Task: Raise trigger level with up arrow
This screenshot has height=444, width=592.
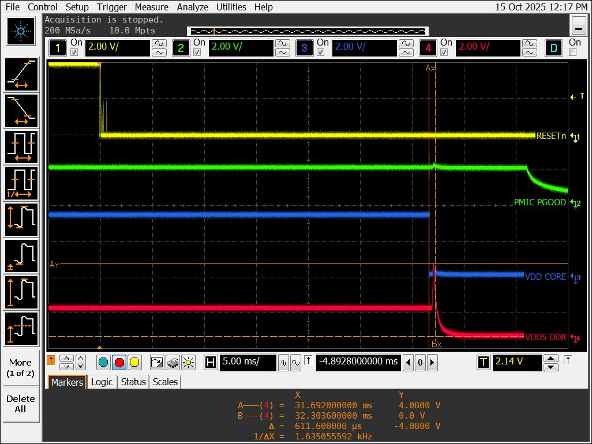Action: (551, 358)
